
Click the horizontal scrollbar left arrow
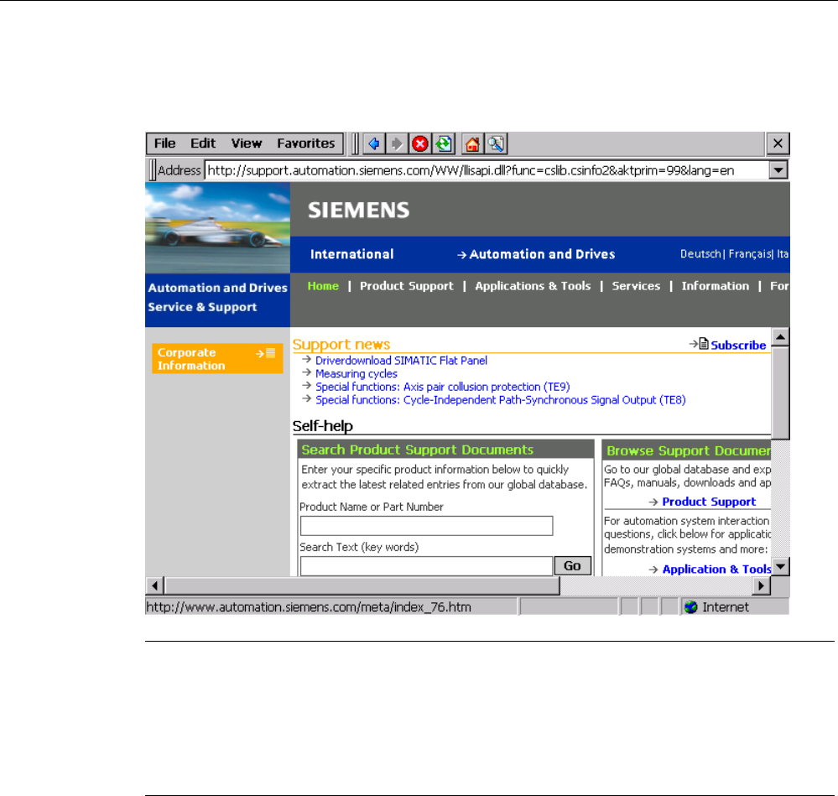(x=155, y=586)
